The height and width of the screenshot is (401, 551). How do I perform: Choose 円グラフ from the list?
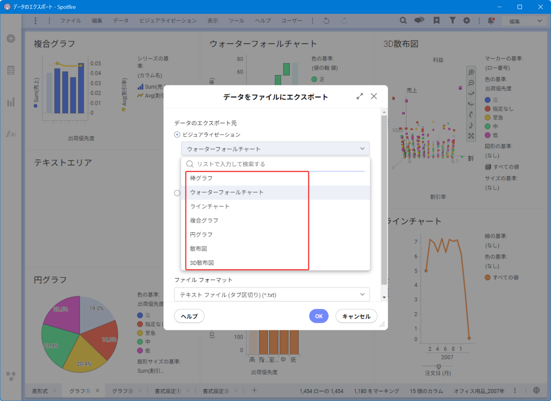point(275,235)
